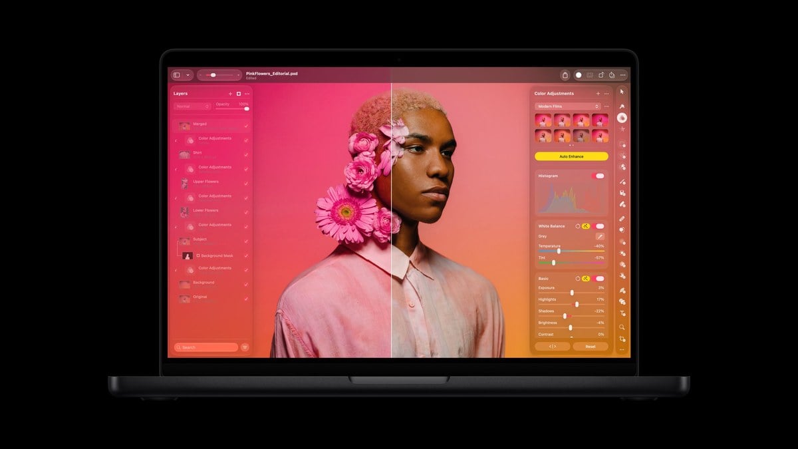Toggle the sidebar layout icon
Viewport: 798px width, 449px height.
177,75
